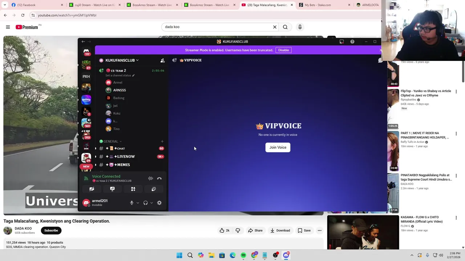Turn on camera in Discord voice panel
465x261 pixels.
coord(92,189)
